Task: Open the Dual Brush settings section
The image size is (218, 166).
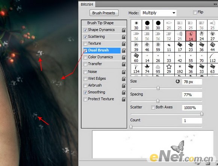Action: pyautogui.click(x=98, y=50)
